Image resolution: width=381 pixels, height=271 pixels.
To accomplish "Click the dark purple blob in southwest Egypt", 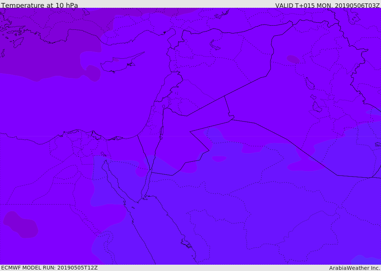I will 21,225.
